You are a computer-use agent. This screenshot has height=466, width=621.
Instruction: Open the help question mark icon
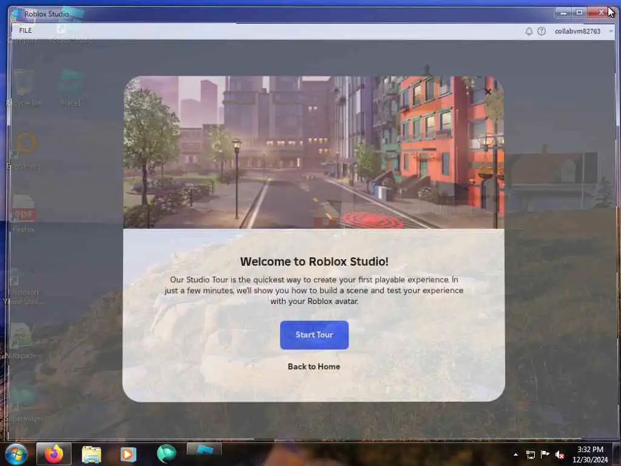[542, 32]
